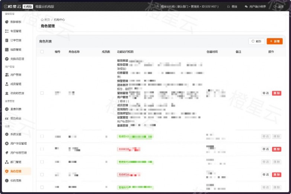
Task: Open 用户端小程序 from the top bar
Action: (x=257, y=7)
